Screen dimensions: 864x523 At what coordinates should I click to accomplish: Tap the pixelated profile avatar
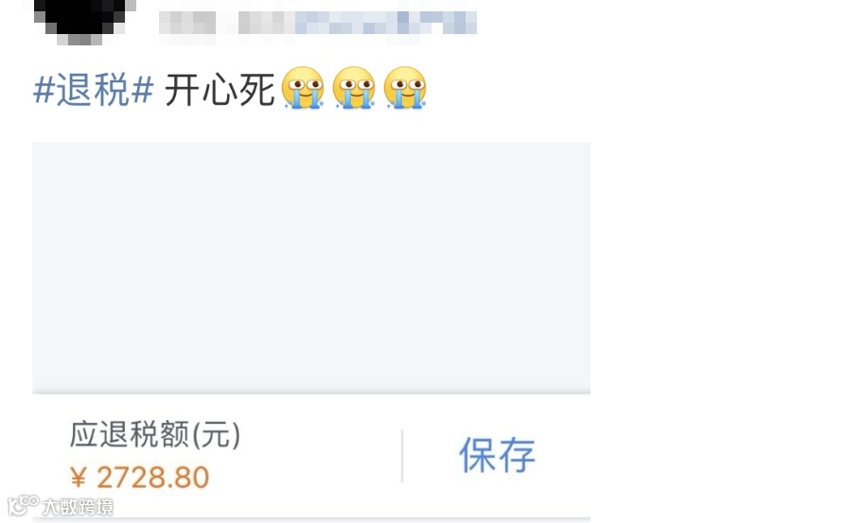85,21
